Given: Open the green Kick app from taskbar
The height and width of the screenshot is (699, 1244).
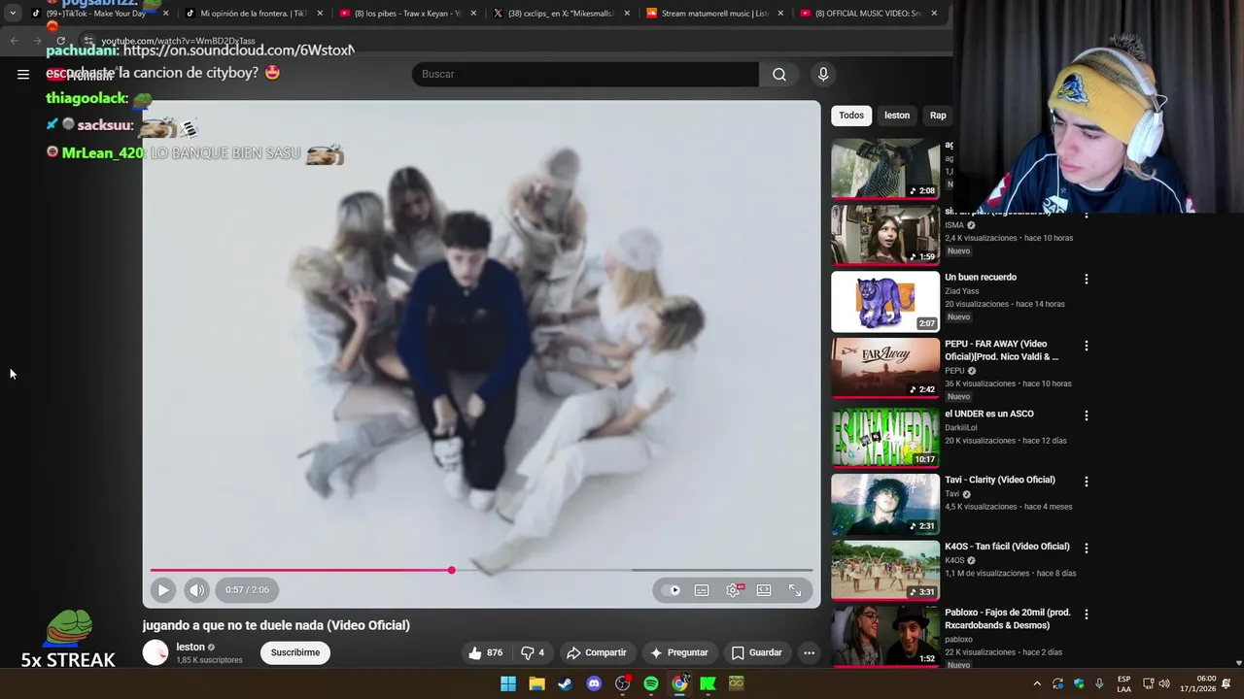Looking at the screenshot, I should click(708, 683).
